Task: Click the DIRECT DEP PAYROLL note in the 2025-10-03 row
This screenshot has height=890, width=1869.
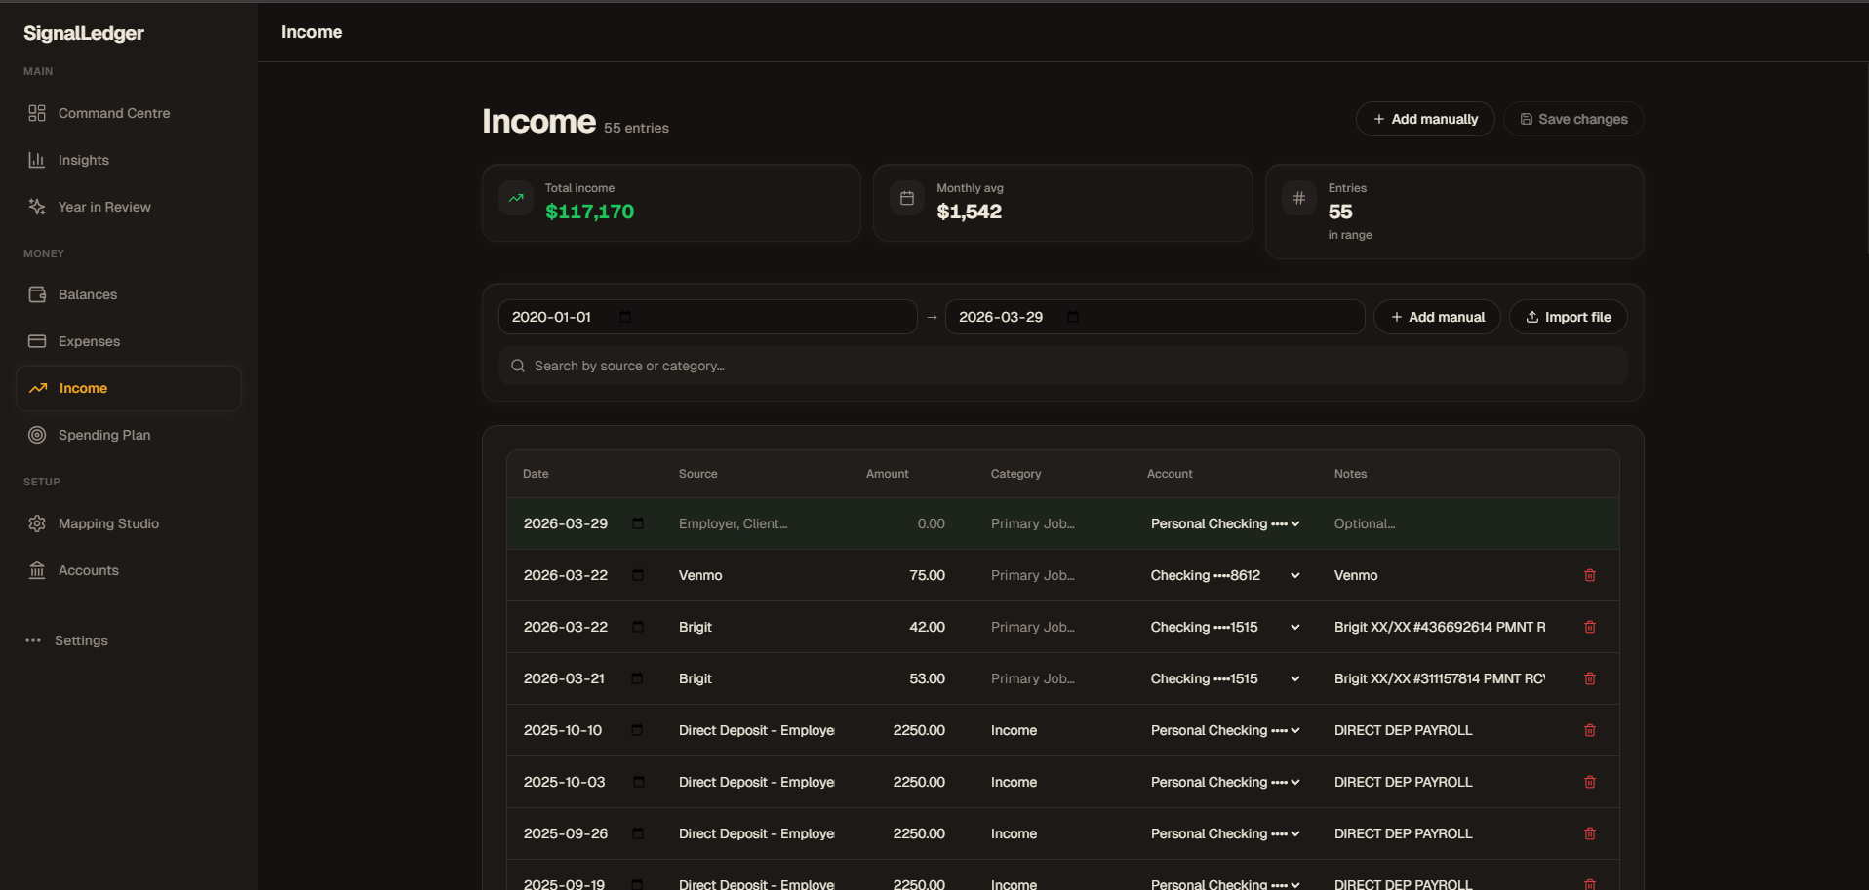Action: point(1440,782)
